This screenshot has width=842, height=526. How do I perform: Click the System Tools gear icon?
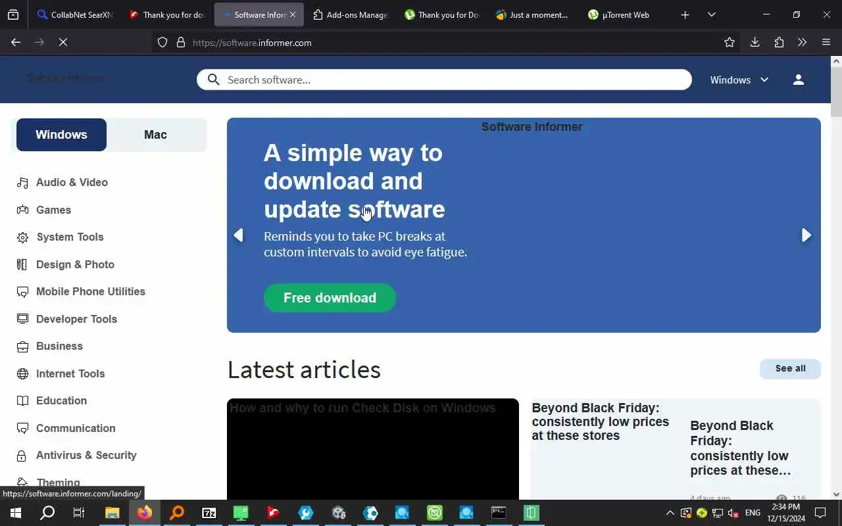[22, 237]
